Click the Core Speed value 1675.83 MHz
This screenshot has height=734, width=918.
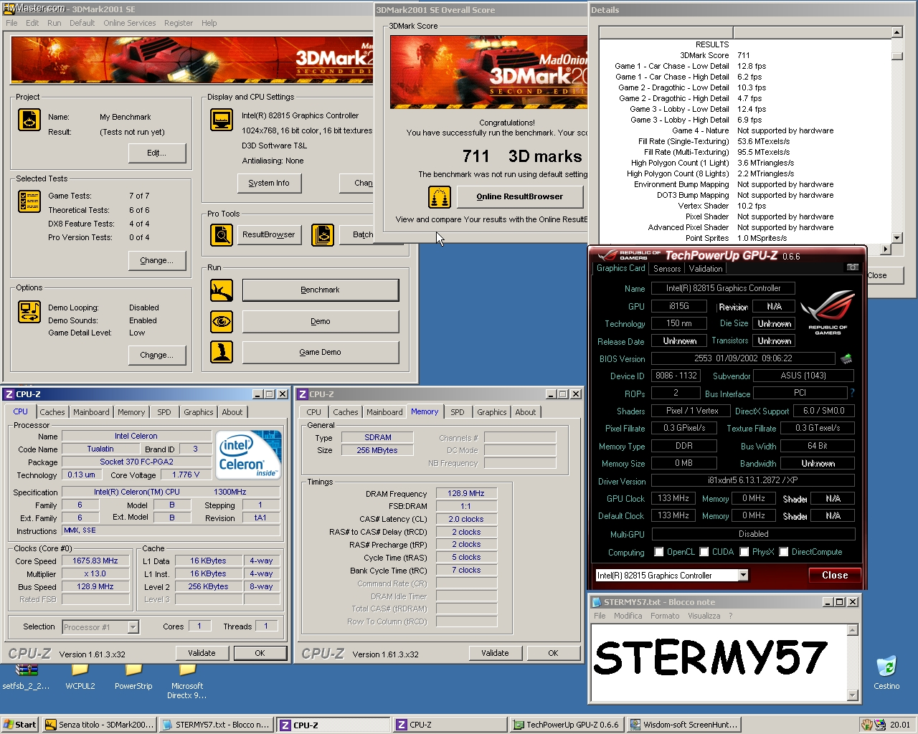tap(95, 561)
